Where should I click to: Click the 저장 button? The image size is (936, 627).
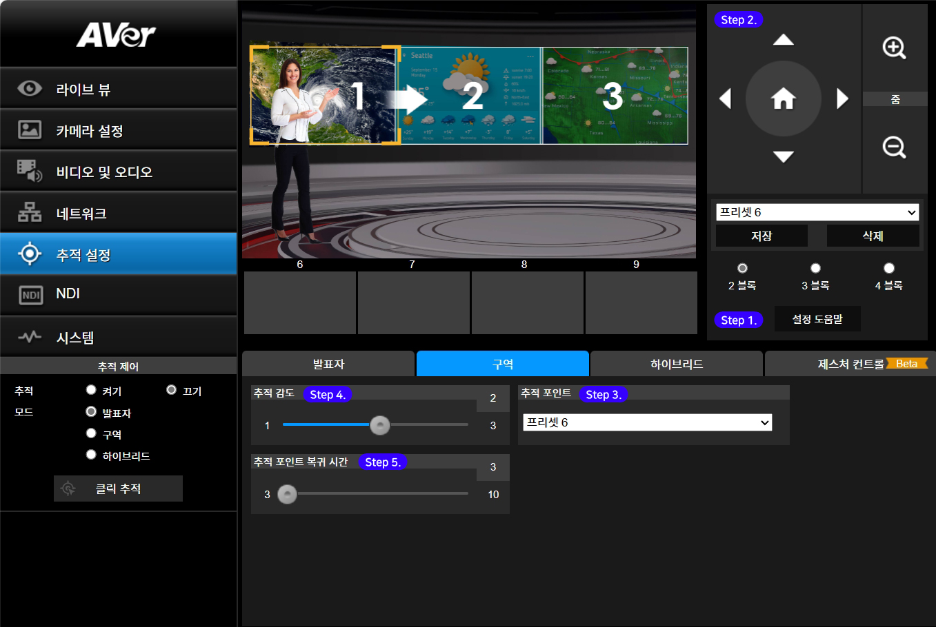pos(761,236)
